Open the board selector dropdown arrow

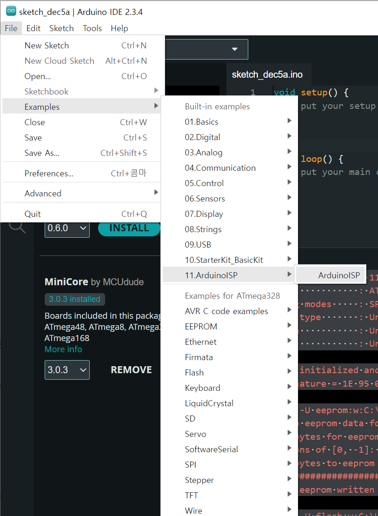(x=234, y=49)
